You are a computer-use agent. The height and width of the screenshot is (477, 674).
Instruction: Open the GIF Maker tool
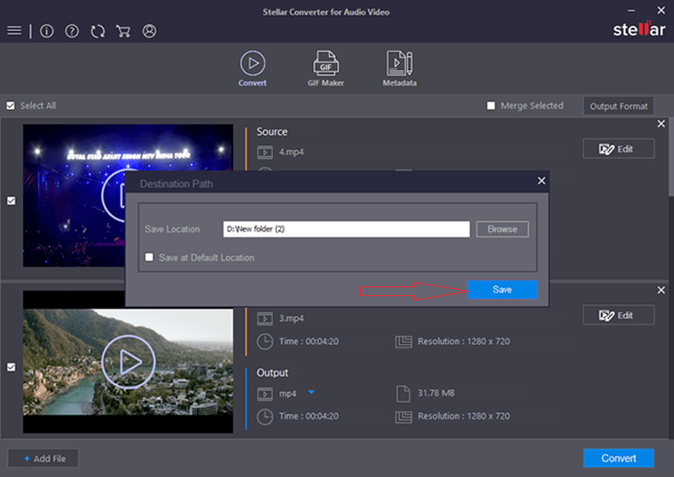325,69
